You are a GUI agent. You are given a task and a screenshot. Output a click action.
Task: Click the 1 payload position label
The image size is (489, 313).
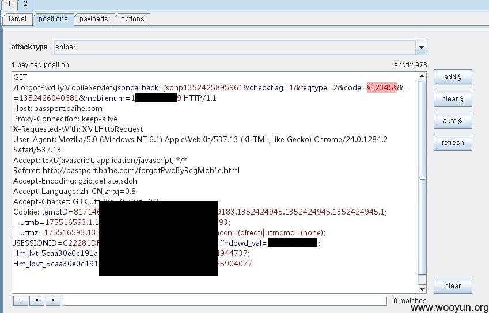click(x=40, y=65)
